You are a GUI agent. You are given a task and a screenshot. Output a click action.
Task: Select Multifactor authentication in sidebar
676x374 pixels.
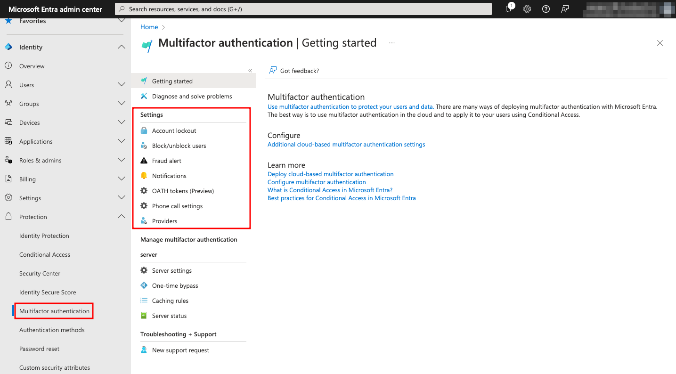tap(54, 311)
